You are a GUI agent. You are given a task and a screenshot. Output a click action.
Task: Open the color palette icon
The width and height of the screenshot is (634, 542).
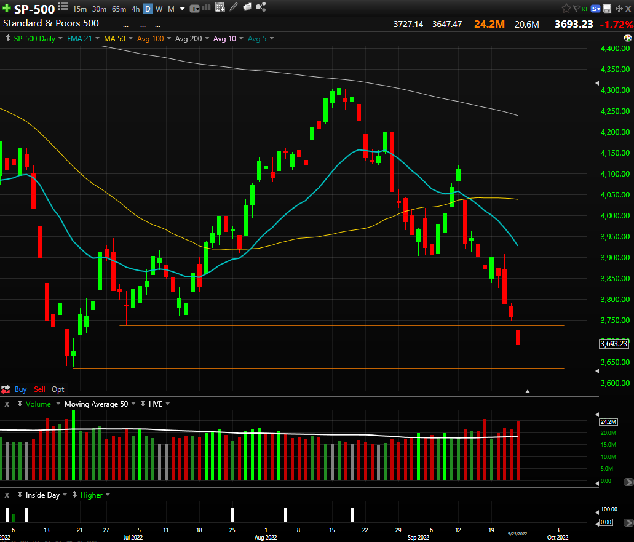(x=627, y=38)
